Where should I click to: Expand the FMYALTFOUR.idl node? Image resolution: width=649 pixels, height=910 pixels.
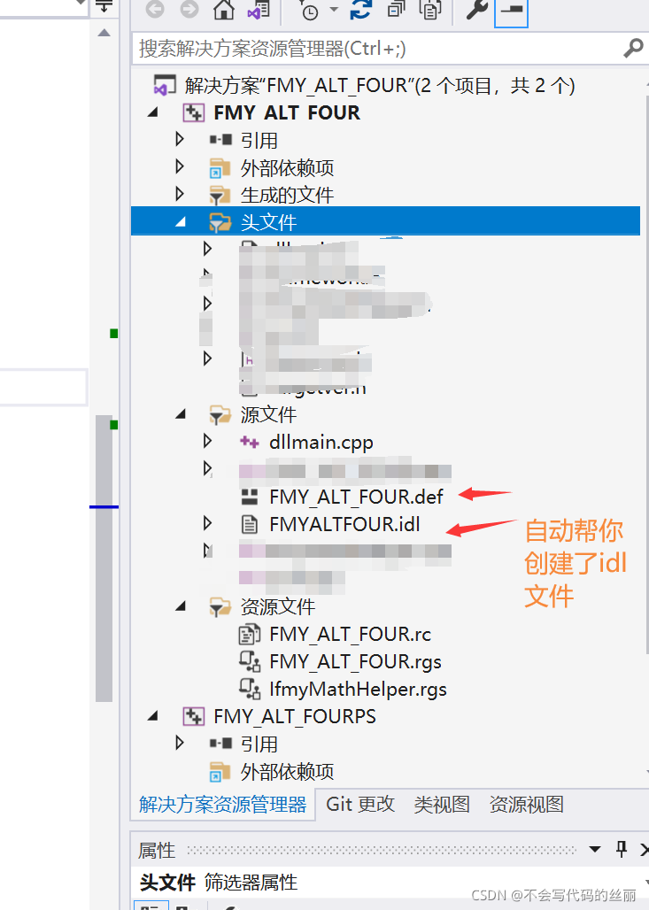(x=208, y=523)
